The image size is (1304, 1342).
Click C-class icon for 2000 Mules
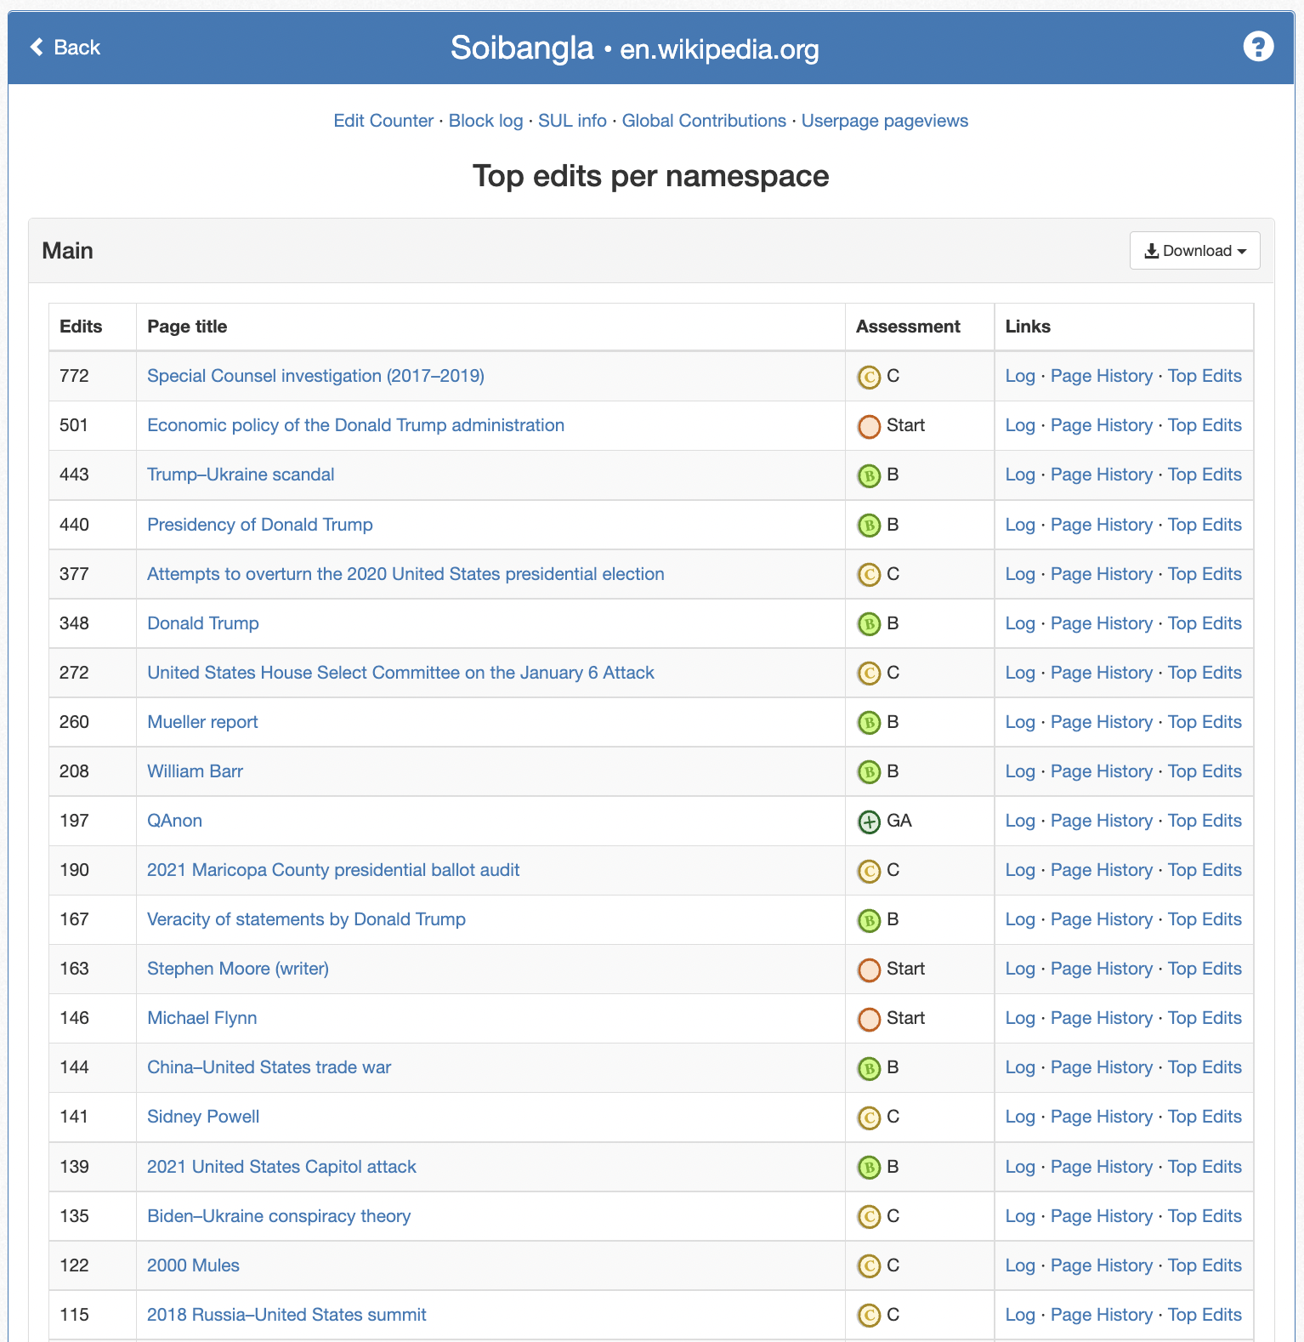[869, 1266]
